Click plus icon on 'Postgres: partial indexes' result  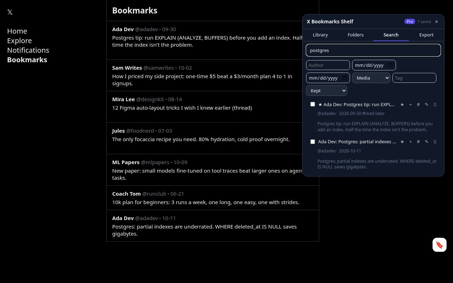click(411, 141)
